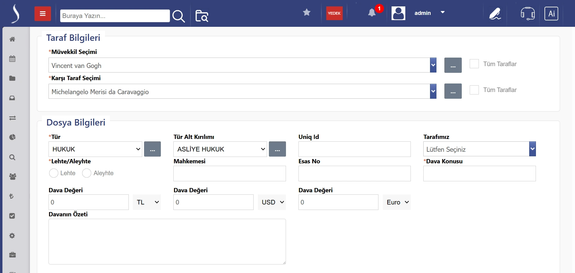Open the folder search icon in header
The image size is (575, 273).
click(202, 16)
